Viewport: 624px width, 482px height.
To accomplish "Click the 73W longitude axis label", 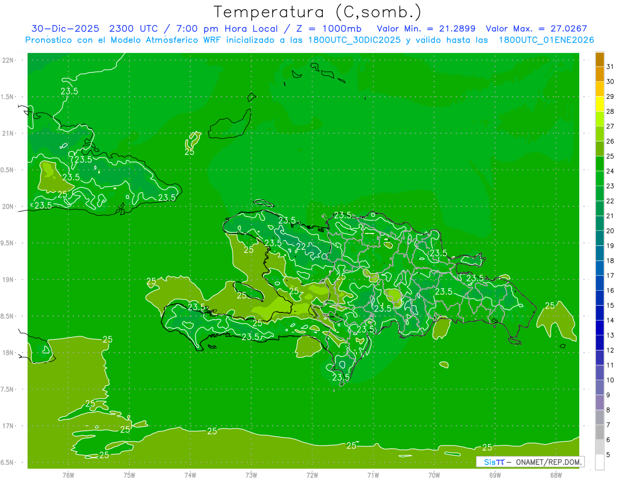I will (x=251, y=475).
